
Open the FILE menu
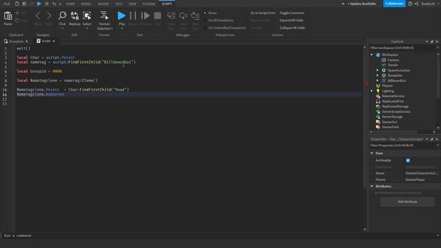tap(6, 4)
